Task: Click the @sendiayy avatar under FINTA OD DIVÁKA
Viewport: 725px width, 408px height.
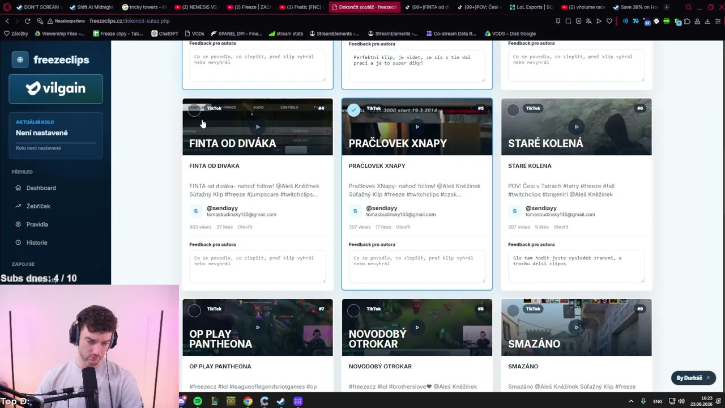Action: pos(196,211)
